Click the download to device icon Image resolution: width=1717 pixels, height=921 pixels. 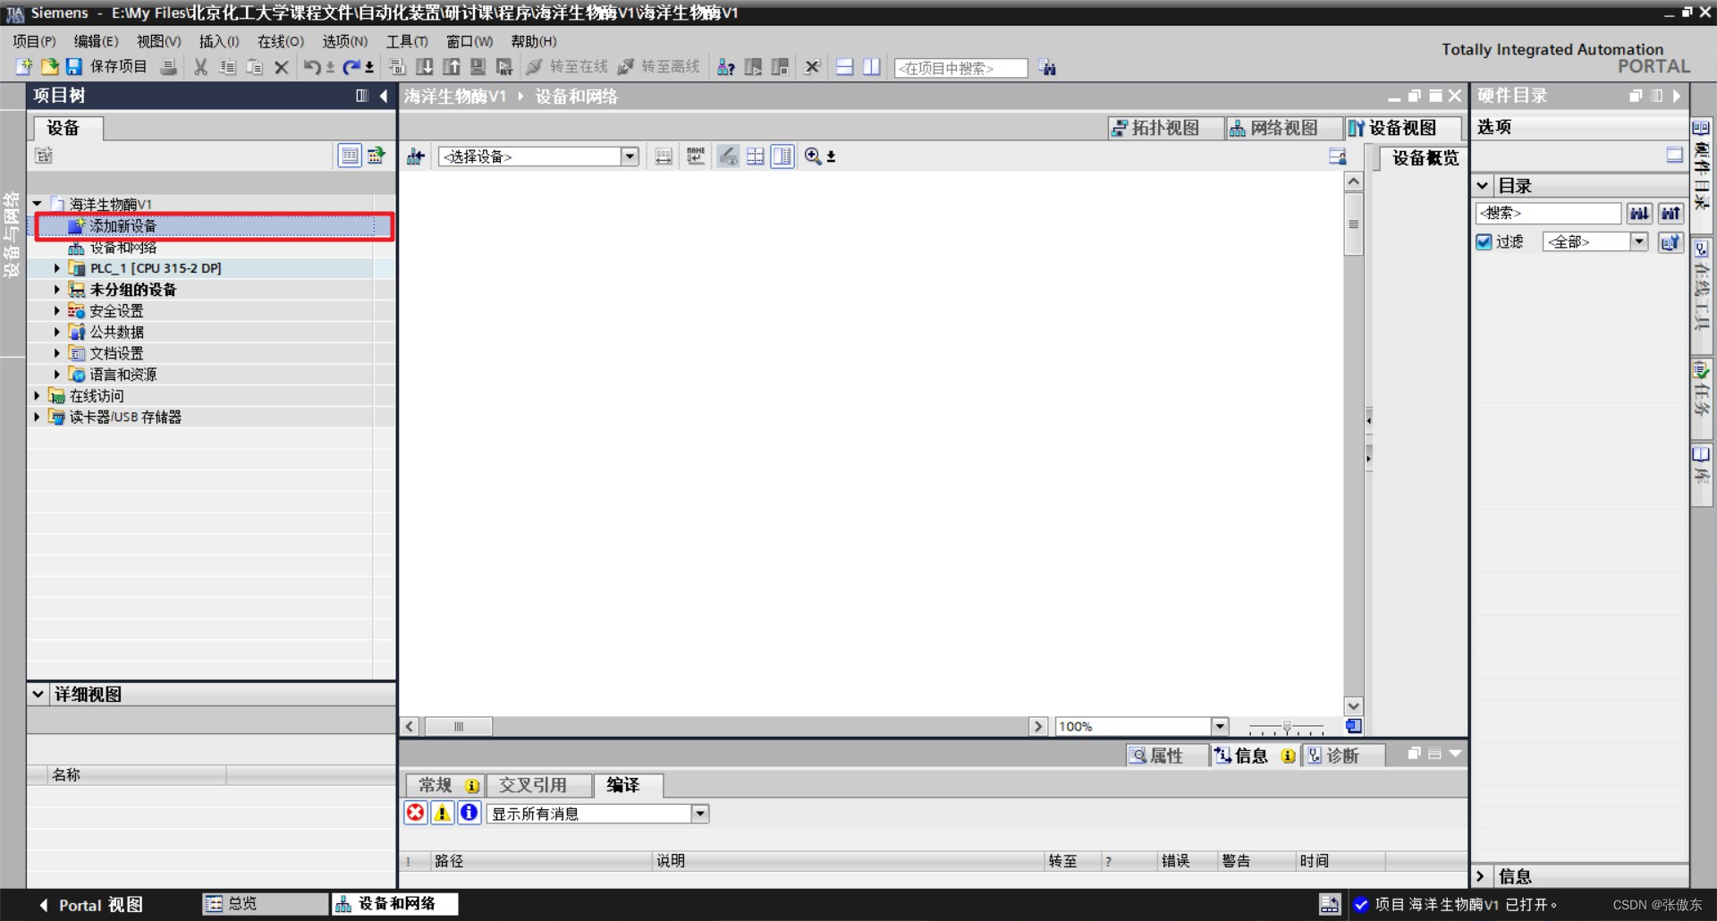[425, 67]
